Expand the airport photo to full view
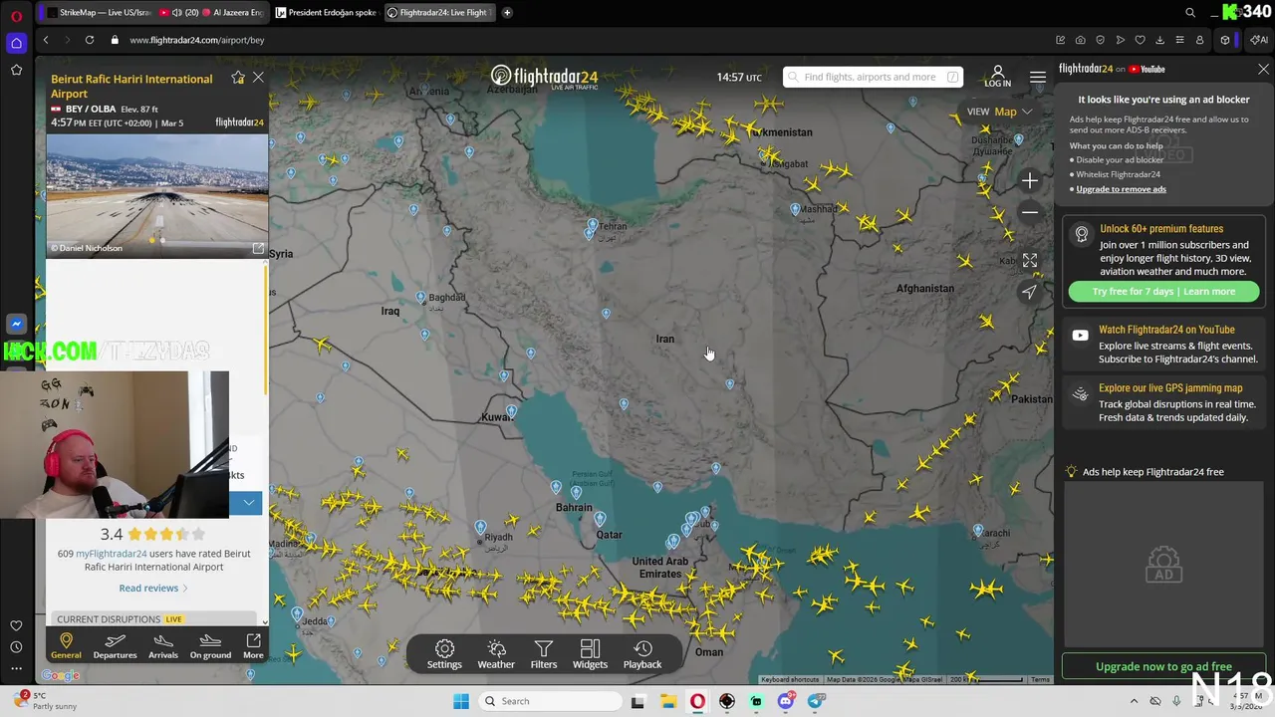This screenshot has width=1275, height=717. coord(258,248)
